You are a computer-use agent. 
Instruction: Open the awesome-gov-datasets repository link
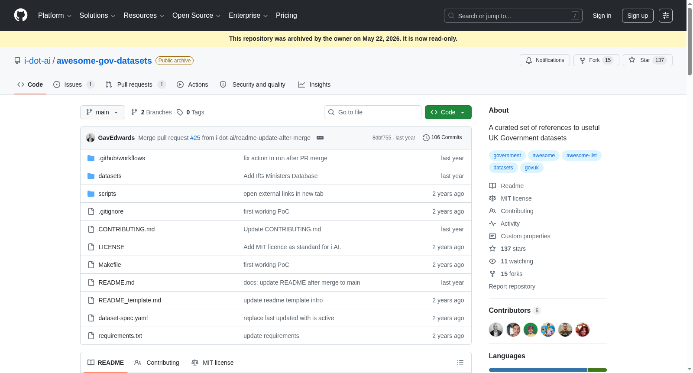(x=104, y=61)
